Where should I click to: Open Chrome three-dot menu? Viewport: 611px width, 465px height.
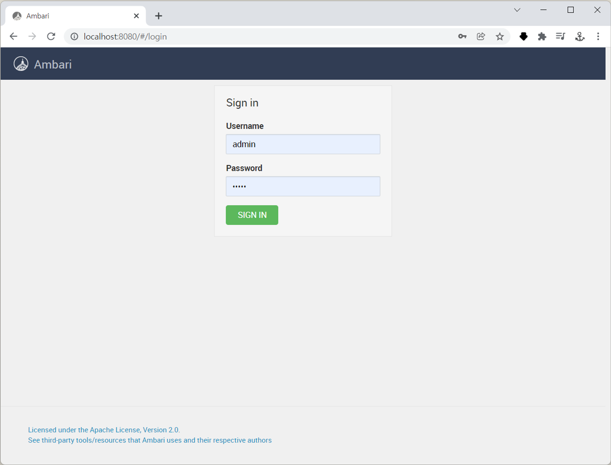(598, 37)
